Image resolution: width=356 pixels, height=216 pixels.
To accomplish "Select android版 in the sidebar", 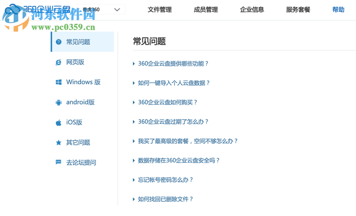I will point(80,102).
